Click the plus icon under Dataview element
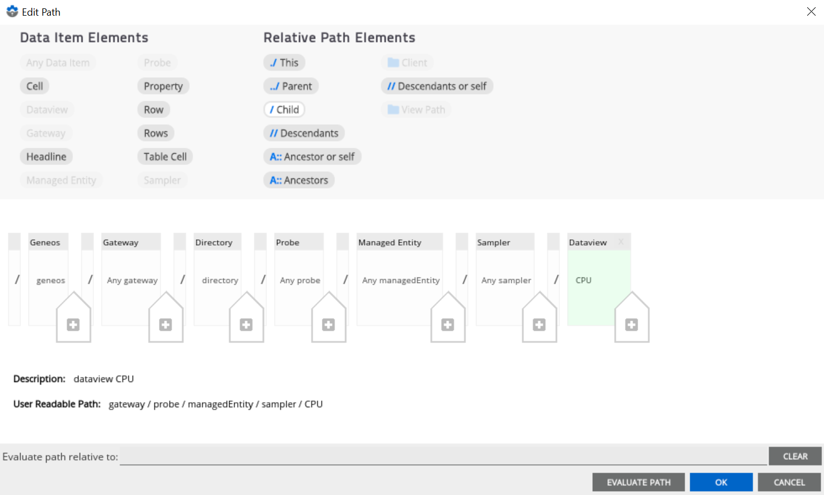Viewport: 824px width, 495px height. 631,325
